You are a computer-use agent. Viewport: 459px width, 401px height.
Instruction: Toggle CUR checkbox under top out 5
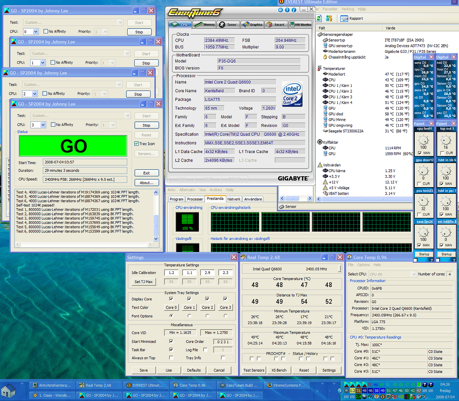tap(442, 153)
